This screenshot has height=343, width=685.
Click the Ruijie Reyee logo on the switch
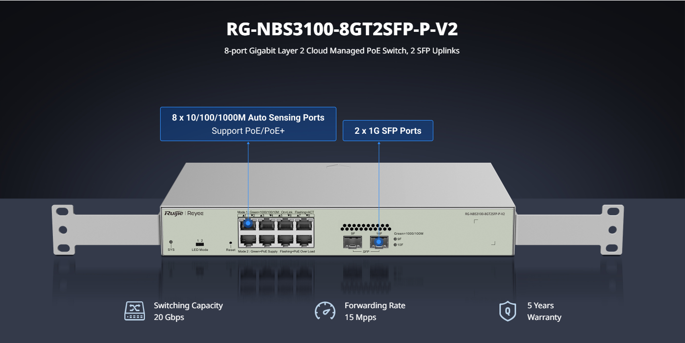click(x=184, y=213)
